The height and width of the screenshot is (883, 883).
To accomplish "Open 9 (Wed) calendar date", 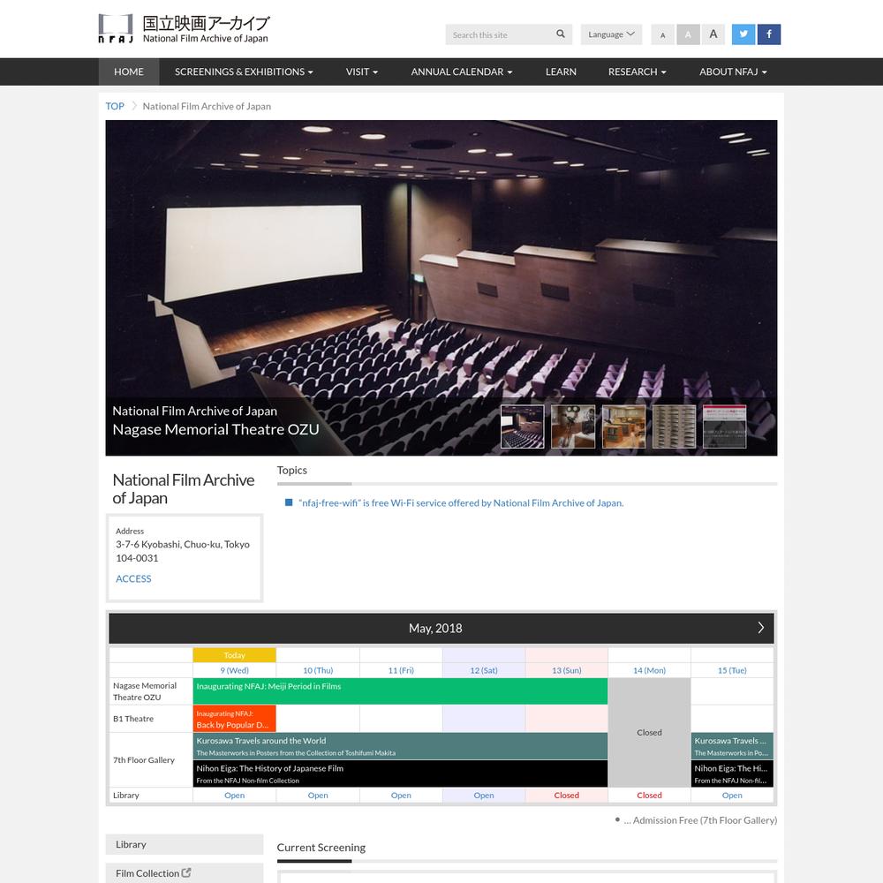I will click(234, 670).
